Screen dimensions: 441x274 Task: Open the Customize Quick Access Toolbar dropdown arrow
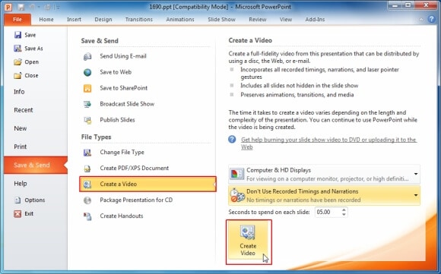point(58,8)
